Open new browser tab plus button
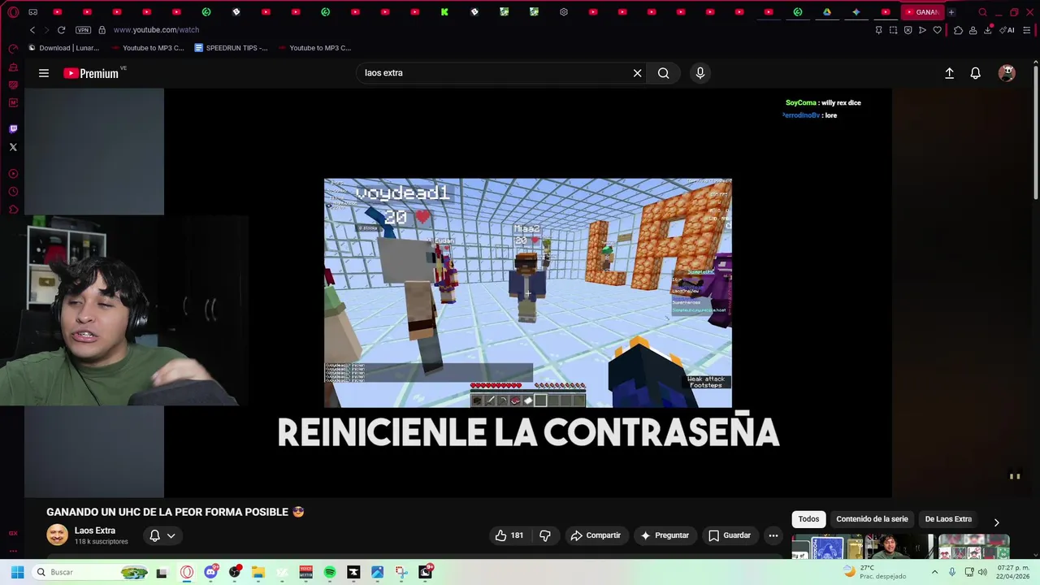Image resolution: width=1040 pixels, height=585 pixels. (951, 12)
